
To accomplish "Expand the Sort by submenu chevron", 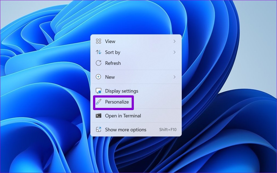I will point(175,52).
